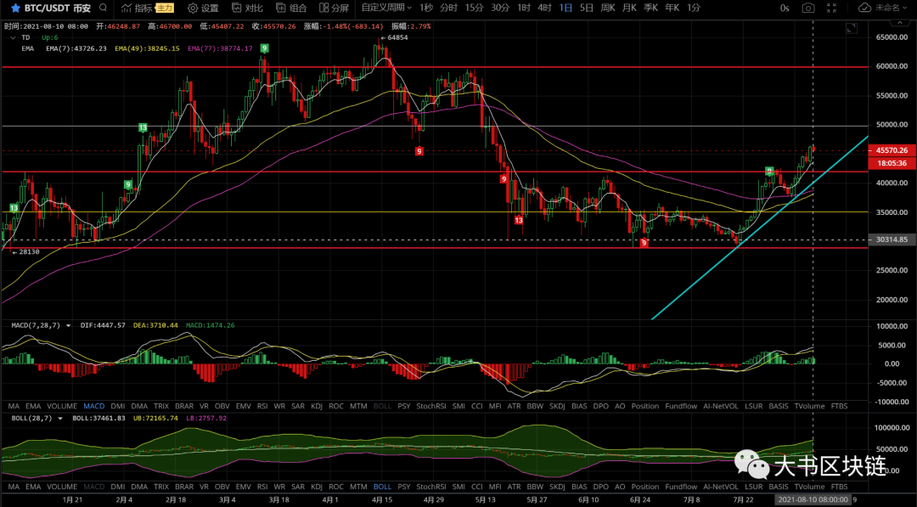Click the expand-pane icon in the main chart corner
The width and height of the screenshot is (917, 507).
pyautogui.click(x=852, y=29)
